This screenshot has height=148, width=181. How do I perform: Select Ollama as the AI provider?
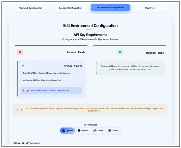pyautogui.click(x=113, y=131)
